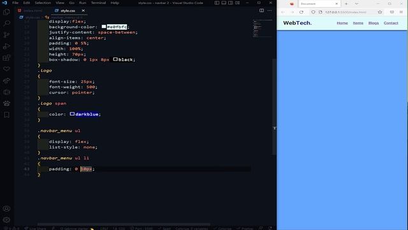Open the Explorer view in activity bar

[6, 12]
